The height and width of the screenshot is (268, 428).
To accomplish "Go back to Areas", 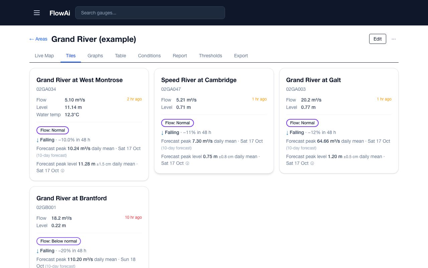I will (x=38, y=39).
